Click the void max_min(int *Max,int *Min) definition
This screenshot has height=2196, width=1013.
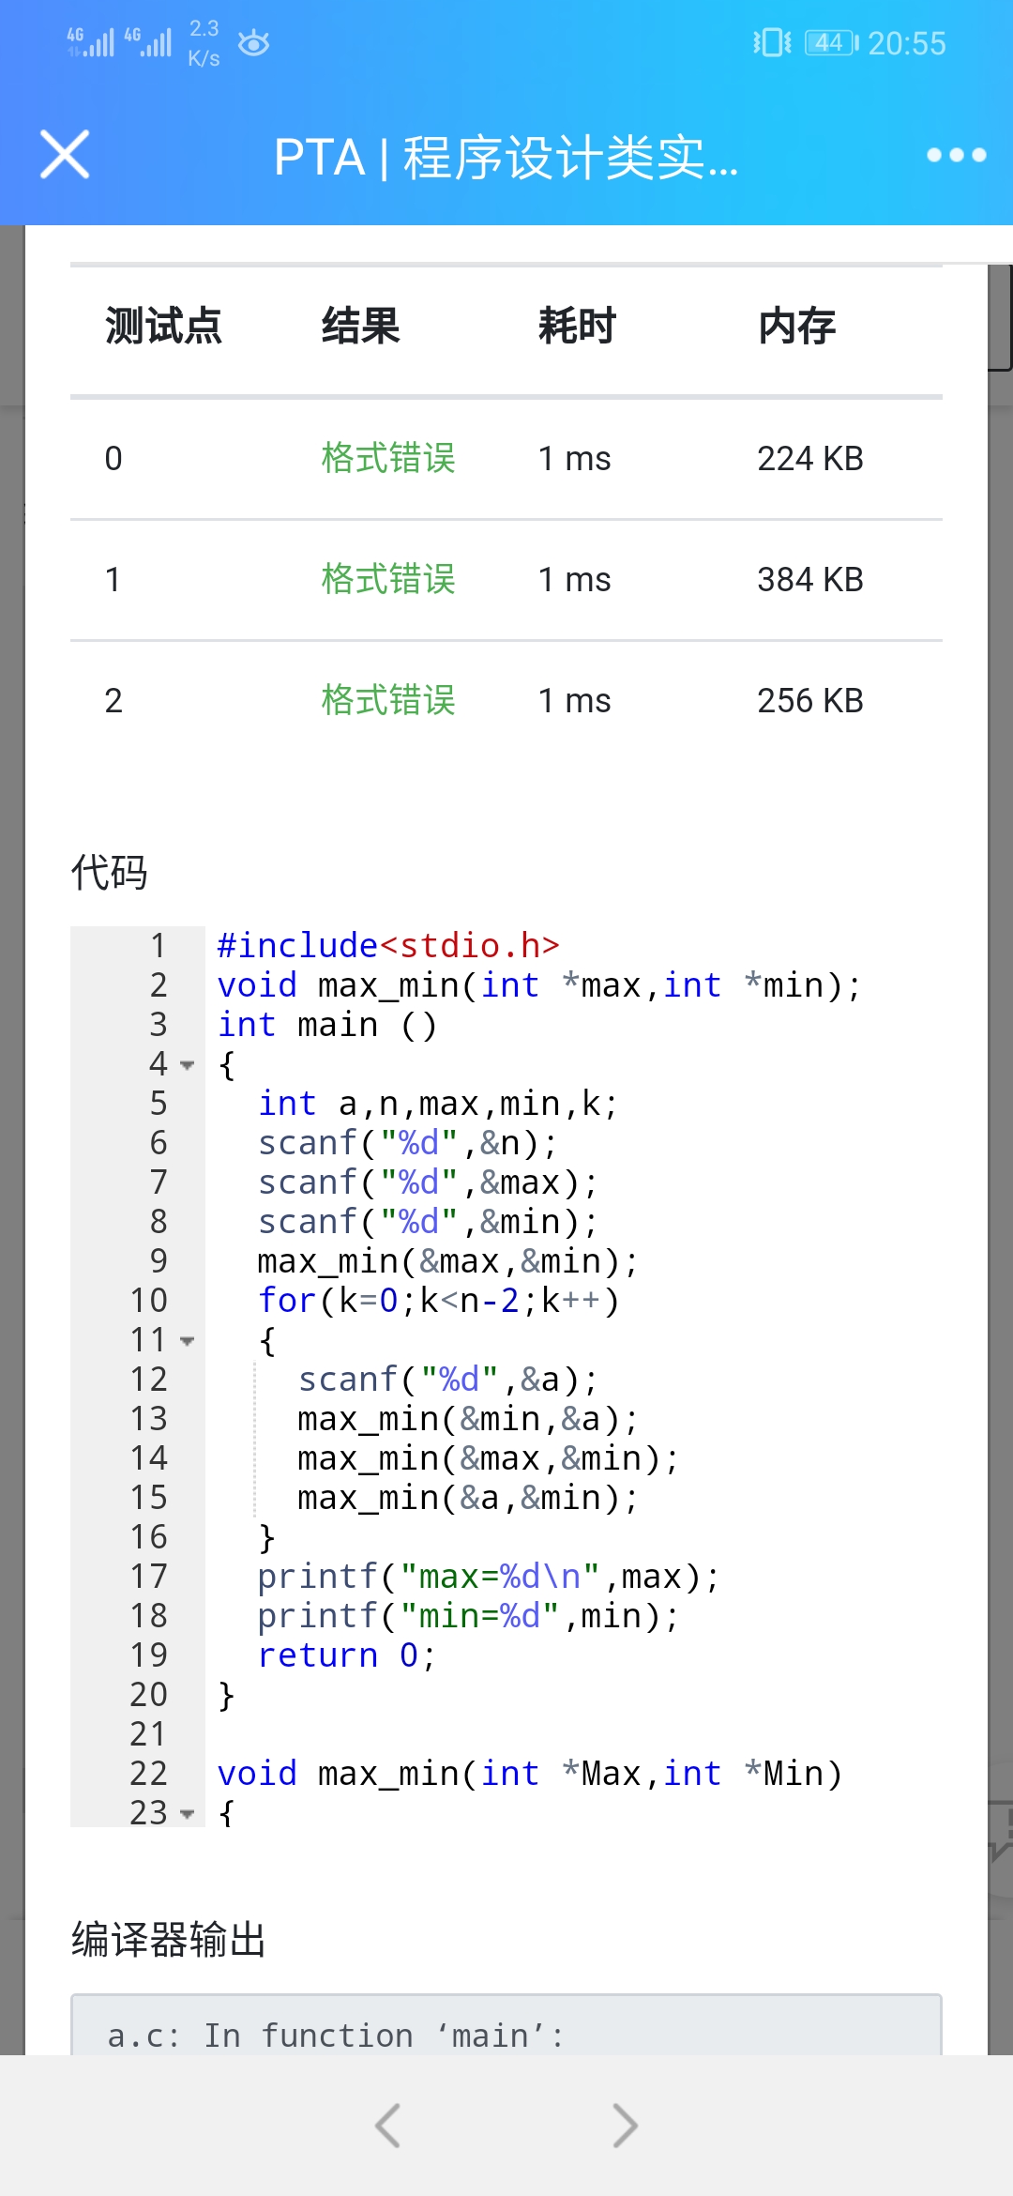[x=530, y=1773]
